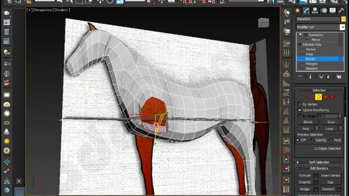Select Editable Poly in the stack
This screenshot has height=196, width=349.
312,45
